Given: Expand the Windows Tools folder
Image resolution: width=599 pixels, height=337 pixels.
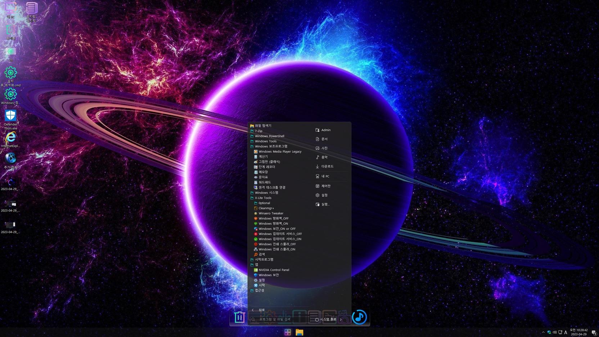Looking at the screenshot, I should (263, 141).
